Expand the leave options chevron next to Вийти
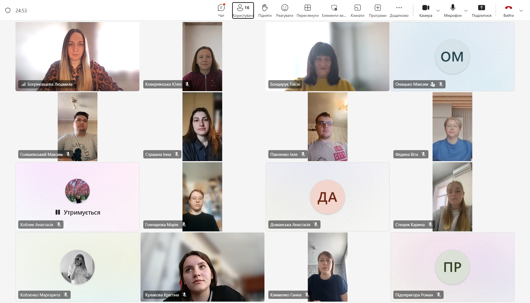This screenshot has width=530, height=303. pyautogui.click(x=521, y=11)
